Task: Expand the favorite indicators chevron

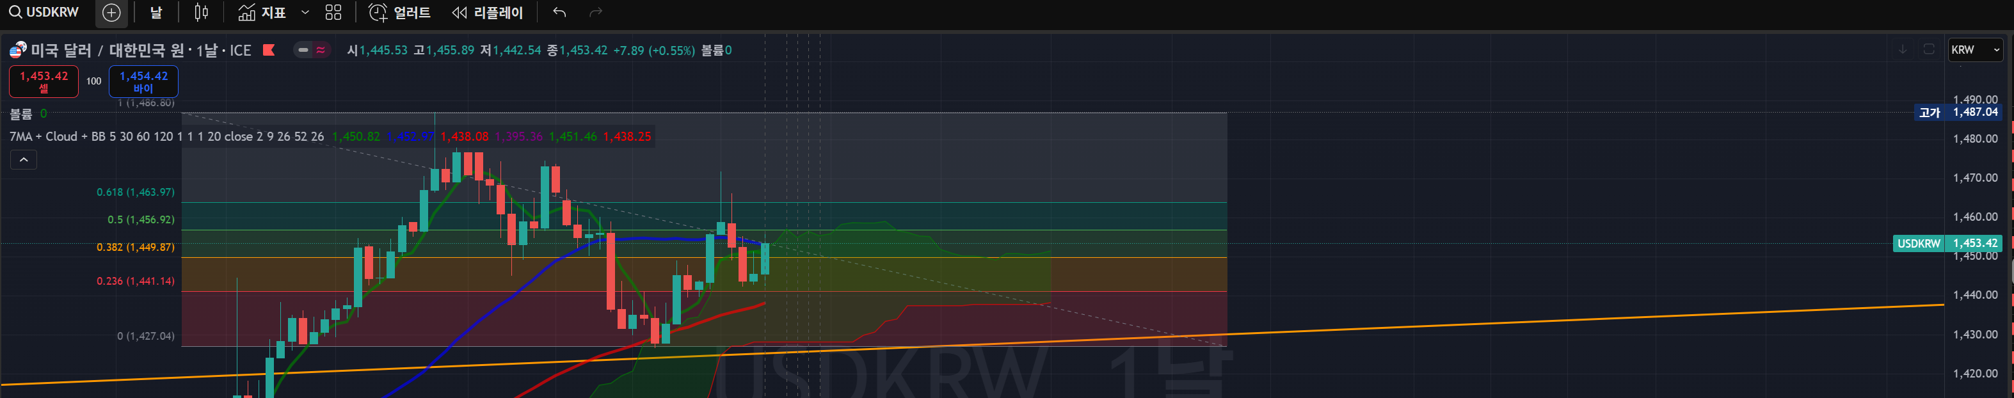Action: pyautogui.click(x=305, y=13)
